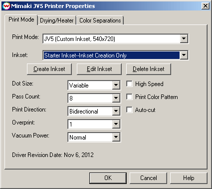212x189 pixels.
Task: Select the Print Mode tab
Action: pyautogui.click(x=21, y=19)
